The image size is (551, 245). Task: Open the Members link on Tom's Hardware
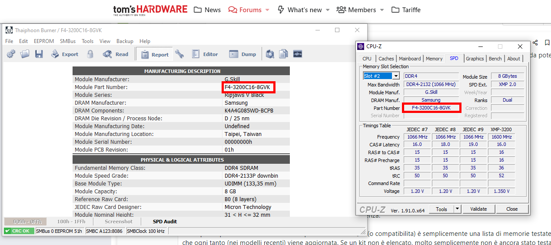tap(356, 10)
